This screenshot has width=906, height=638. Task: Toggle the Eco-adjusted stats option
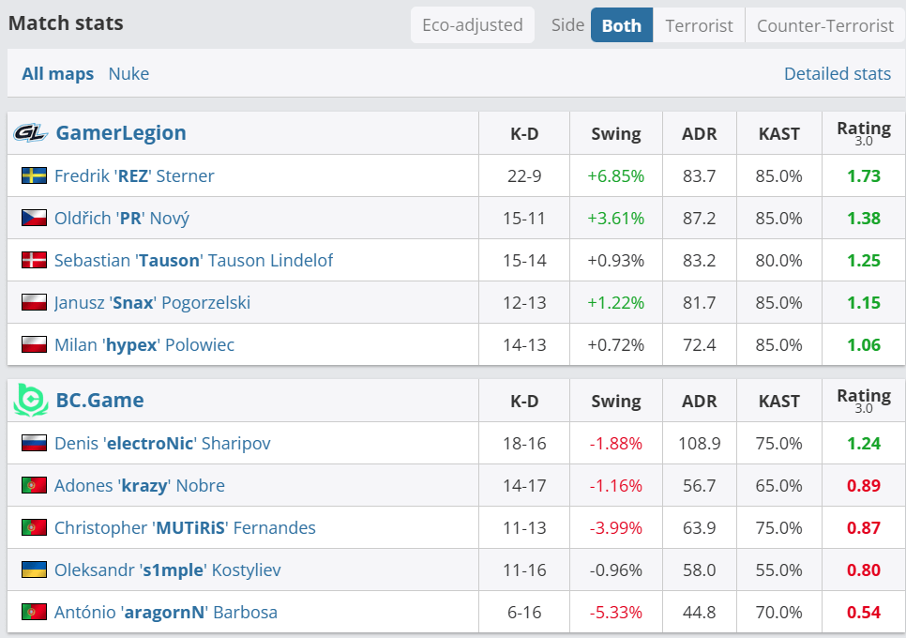[472, 25]
